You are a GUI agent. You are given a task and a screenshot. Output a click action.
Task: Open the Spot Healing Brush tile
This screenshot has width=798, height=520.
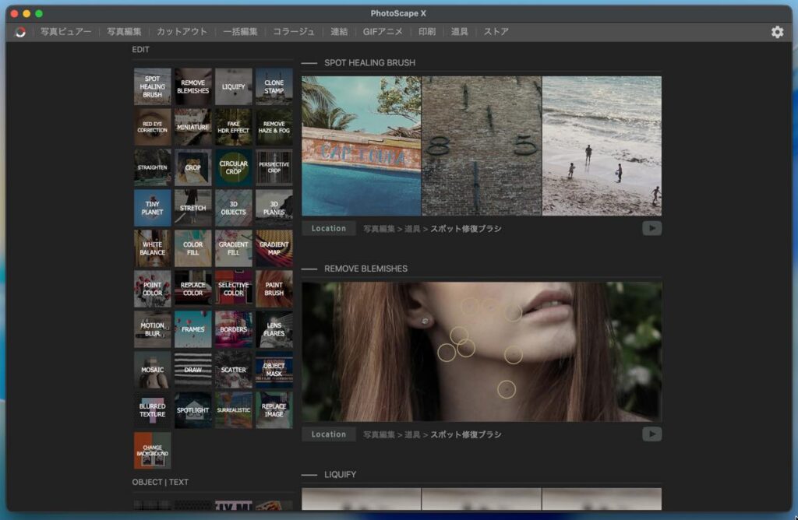[x=152, y=86]
